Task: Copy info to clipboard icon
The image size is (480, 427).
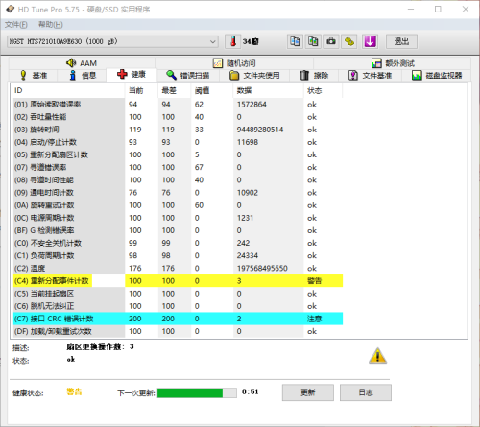Action: pos(295,41)
